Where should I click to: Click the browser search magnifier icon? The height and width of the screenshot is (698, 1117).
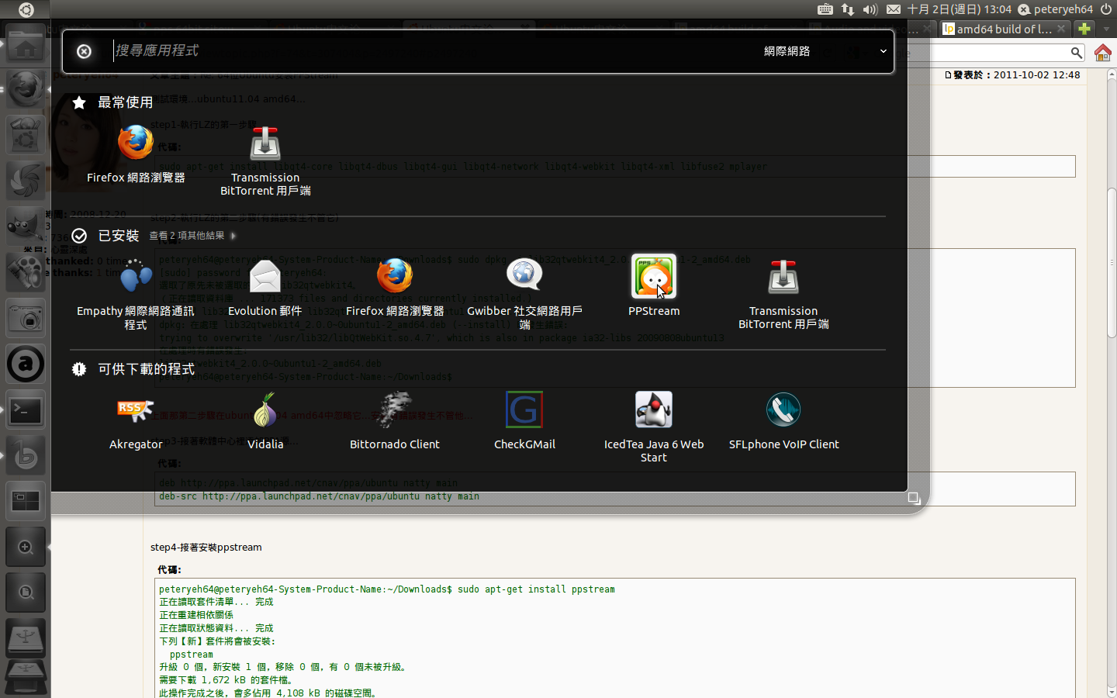[1077, 53]
